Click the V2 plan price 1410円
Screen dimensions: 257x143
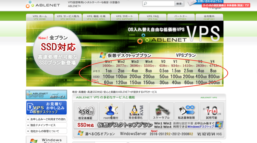tap(189, 66)
